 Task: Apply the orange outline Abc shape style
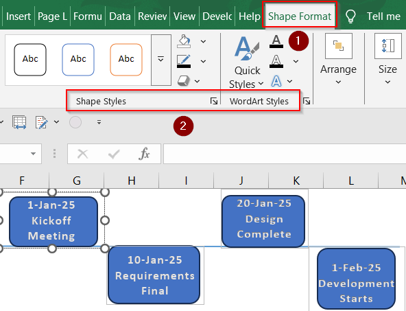126,60
